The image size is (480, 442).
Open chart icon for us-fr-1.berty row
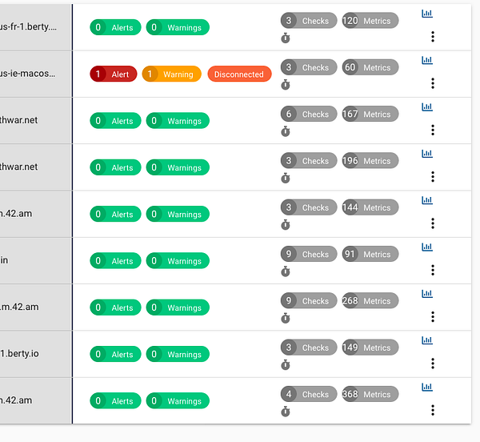(x=427, y=14)
